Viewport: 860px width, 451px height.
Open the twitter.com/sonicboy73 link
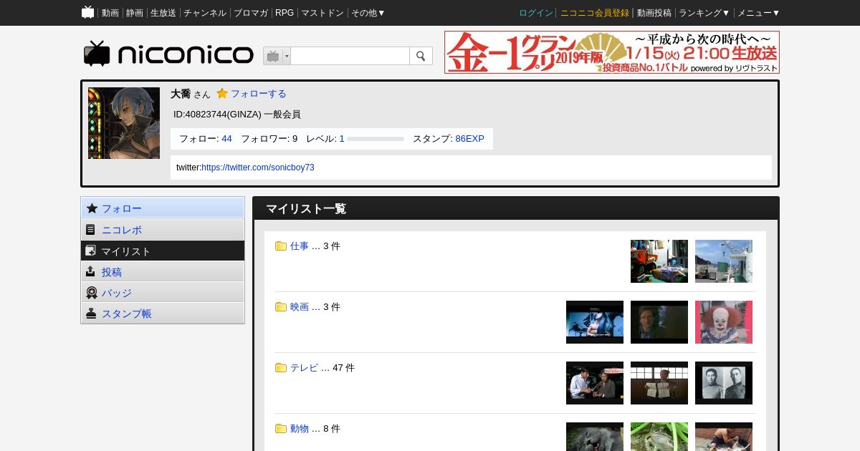(258, 168)
